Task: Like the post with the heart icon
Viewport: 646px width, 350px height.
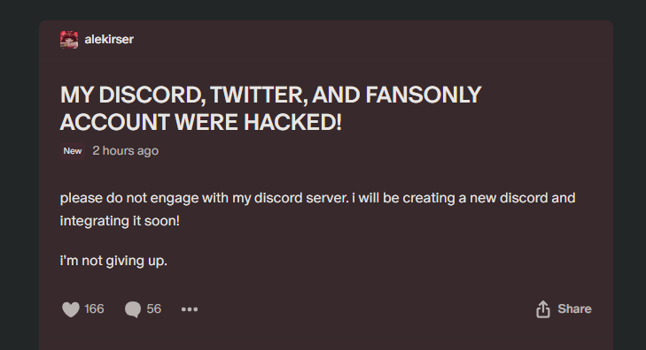Action: click(71, 309)
